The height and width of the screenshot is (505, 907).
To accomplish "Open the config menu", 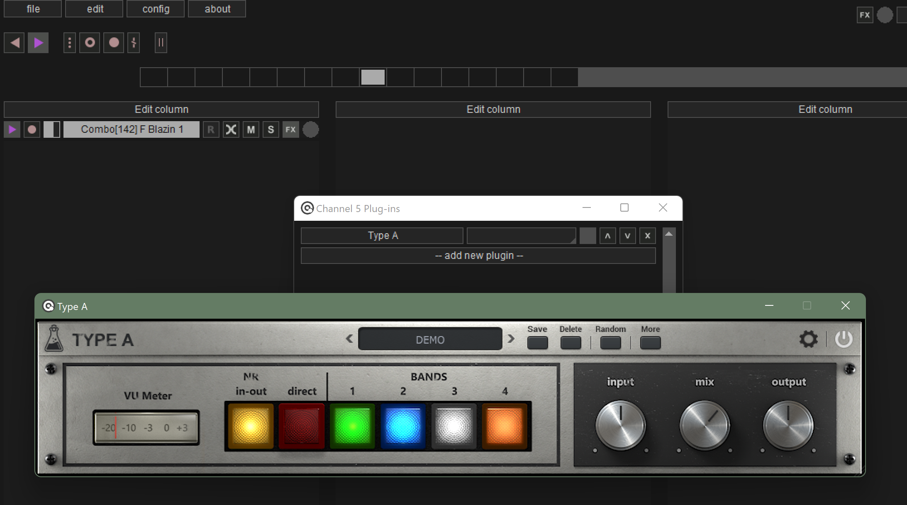I will coord(155,8).
